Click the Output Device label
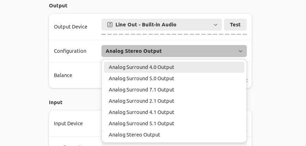The image size is (306, 146). coord(70,27)
